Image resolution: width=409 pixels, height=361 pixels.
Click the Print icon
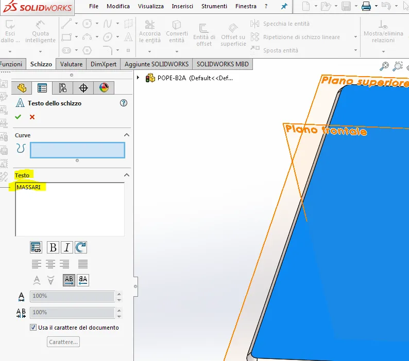click(366, 6)
